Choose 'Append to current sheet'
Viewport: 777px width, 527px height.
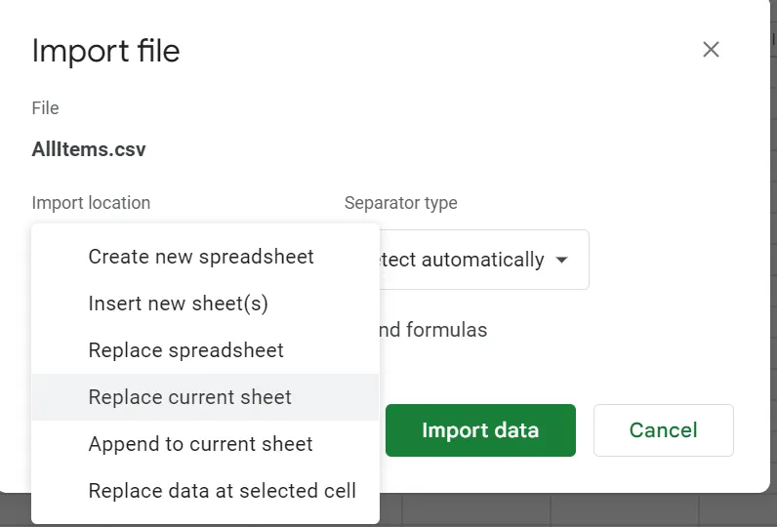(200, 444)
